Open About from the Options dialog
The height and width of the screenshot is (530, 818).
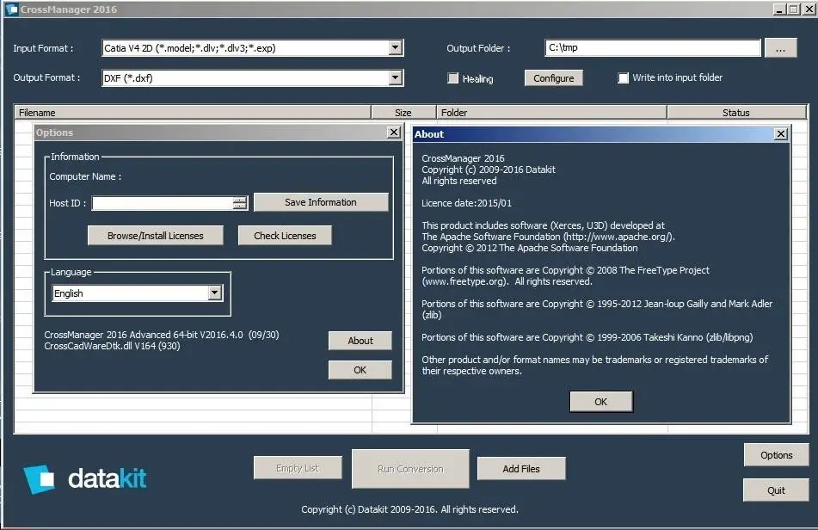click(360, 341)
